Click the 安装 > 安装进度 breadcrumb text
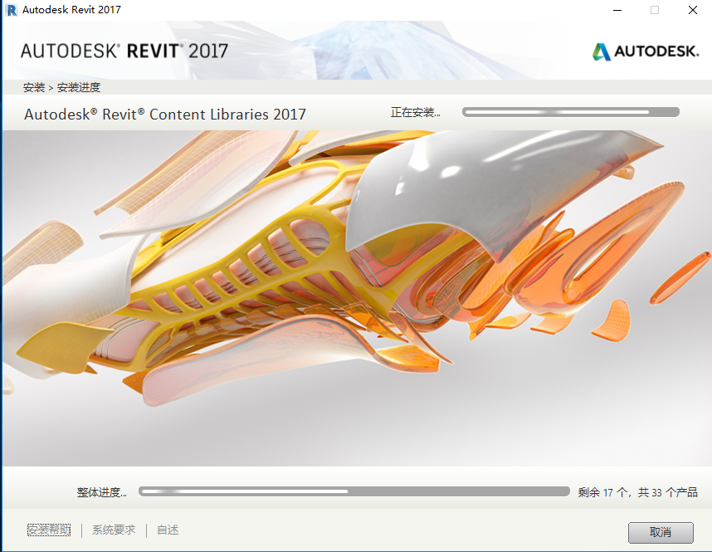Screen dimensions: 712x552 (x=61, y=87)
